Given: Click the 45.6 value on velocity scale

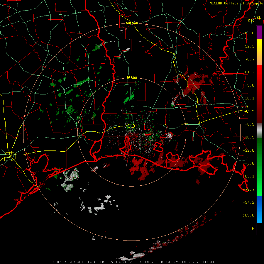Looking at the screenshot, I should point(250,85).
